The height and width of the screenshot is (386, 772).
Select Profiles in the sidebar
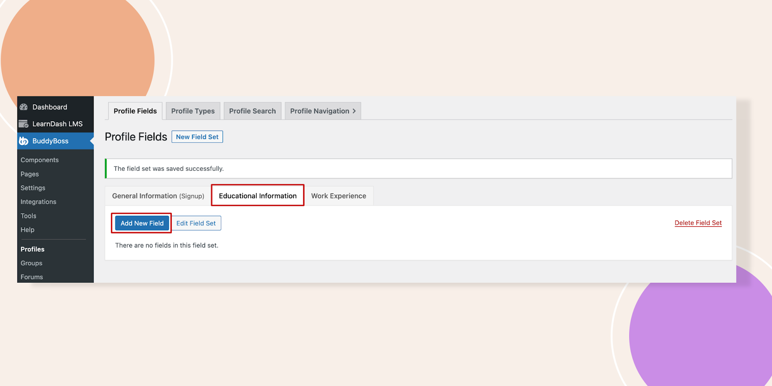(x=32, y=249)
